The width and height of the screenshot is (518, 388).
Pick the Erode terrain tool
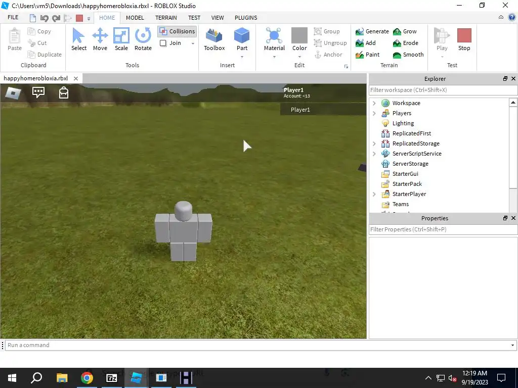point(405,43)
